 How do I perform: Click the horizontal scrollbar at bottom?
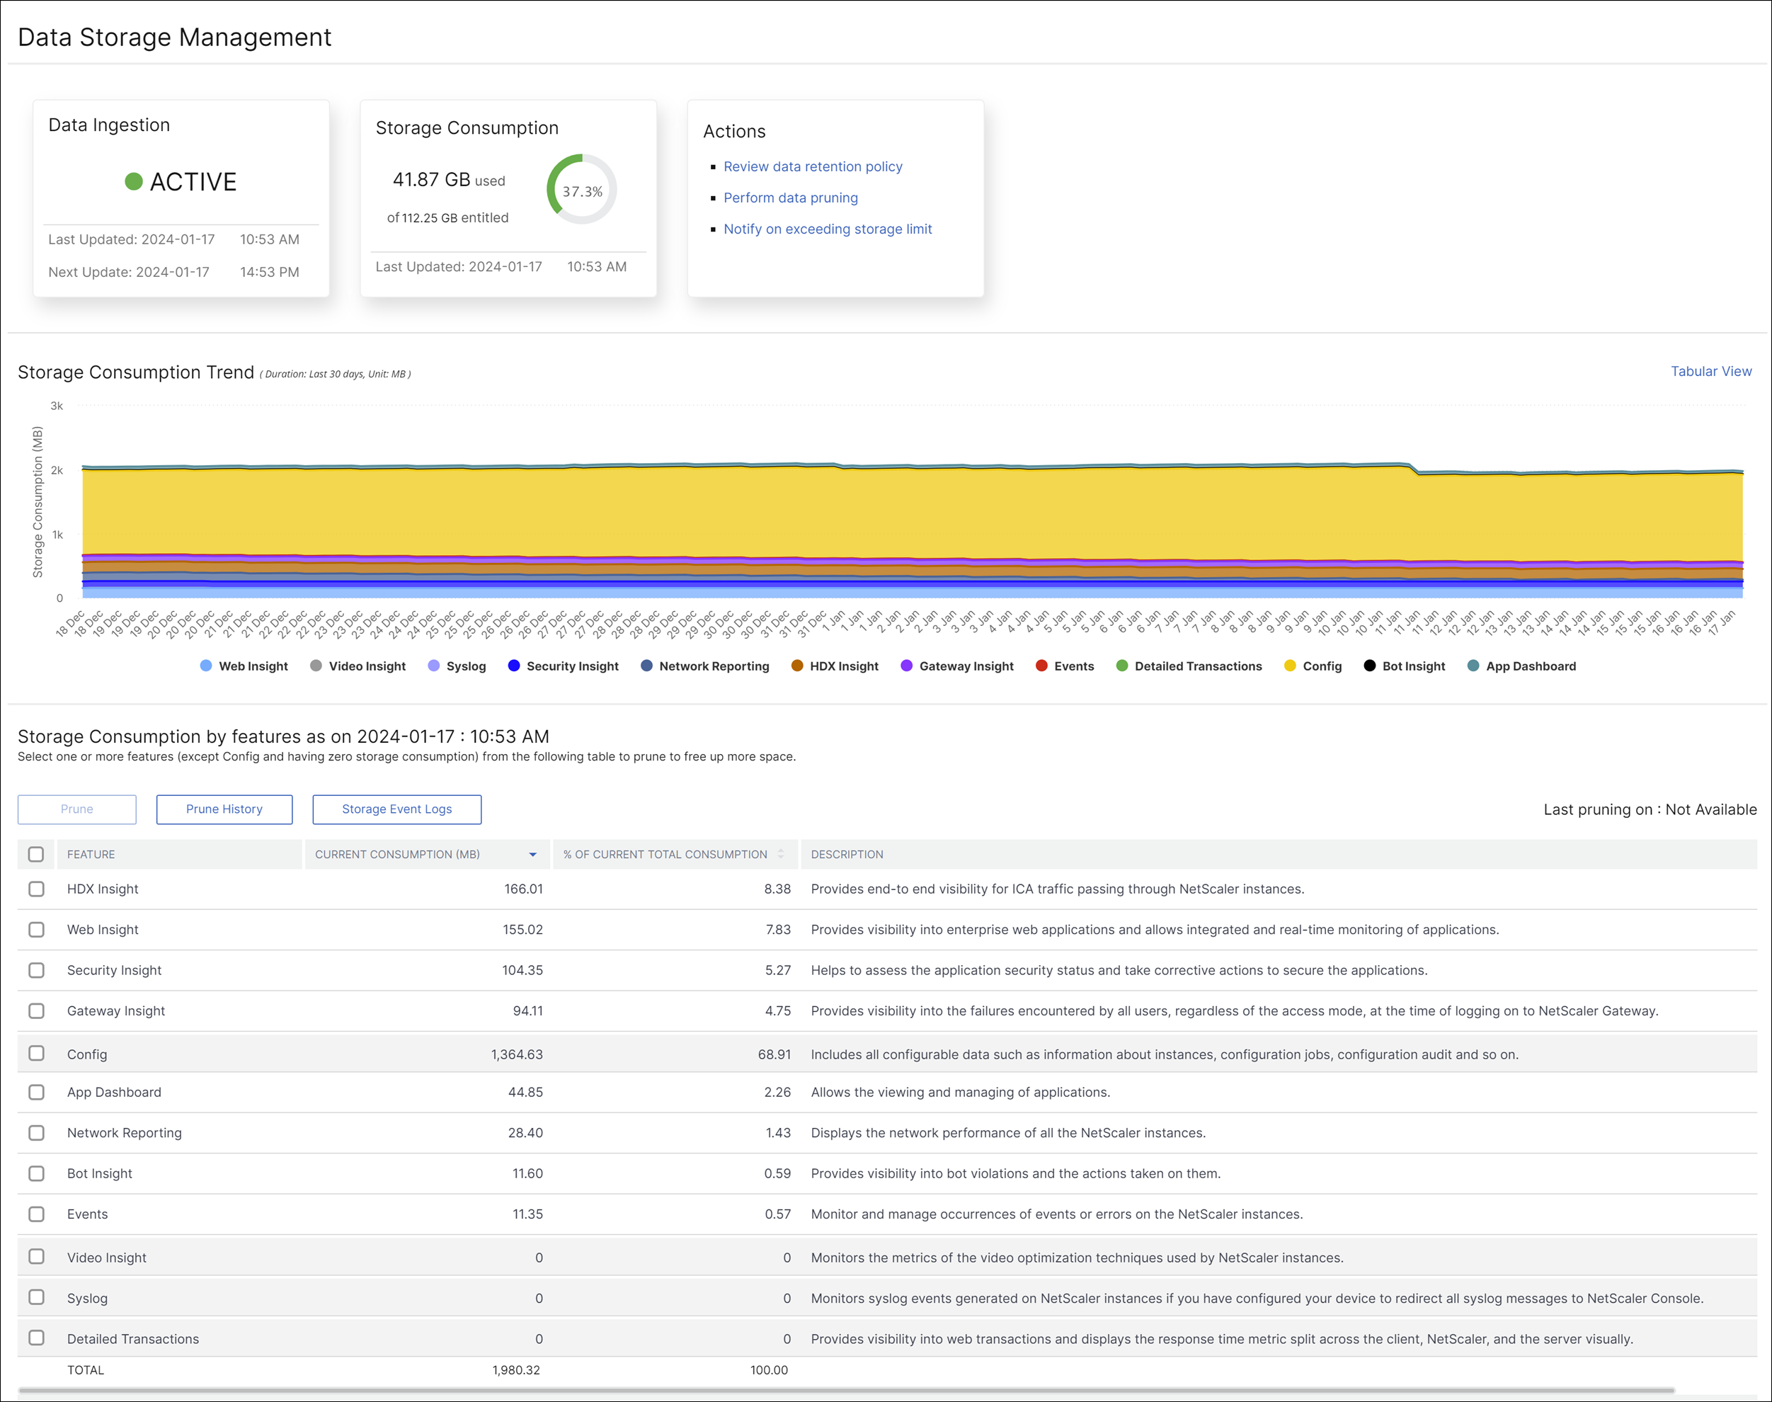click(x=845, y=1391)
